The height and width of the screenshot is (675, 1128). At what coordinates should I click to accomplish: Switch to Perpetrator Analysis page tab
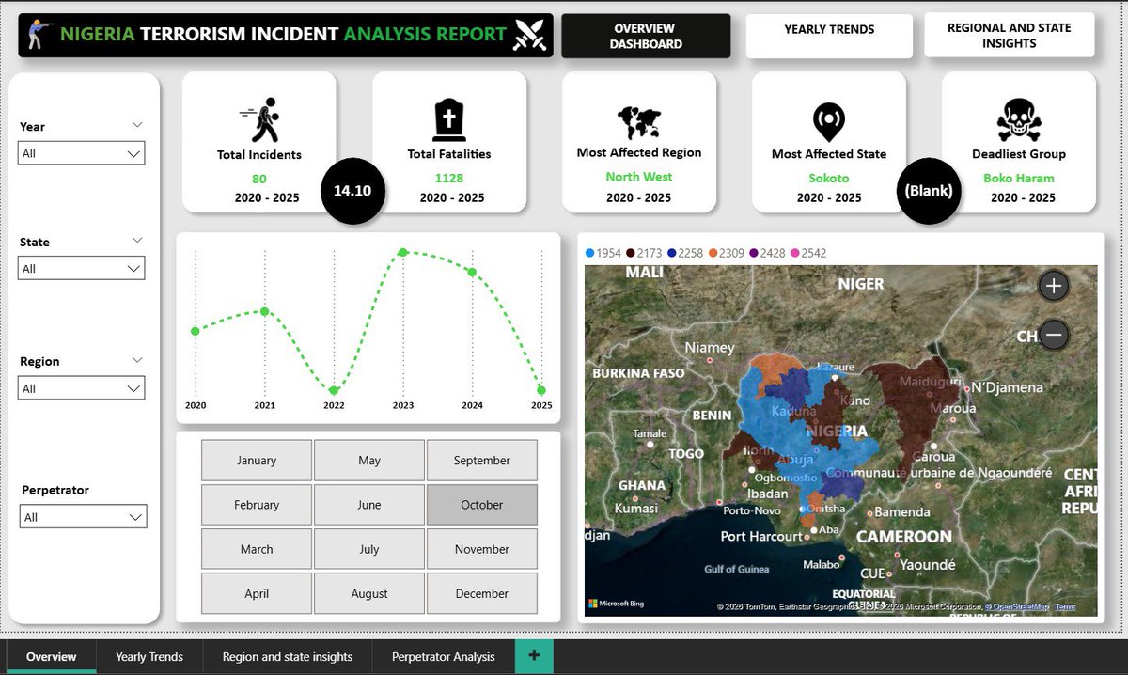(x=444, y=656)
